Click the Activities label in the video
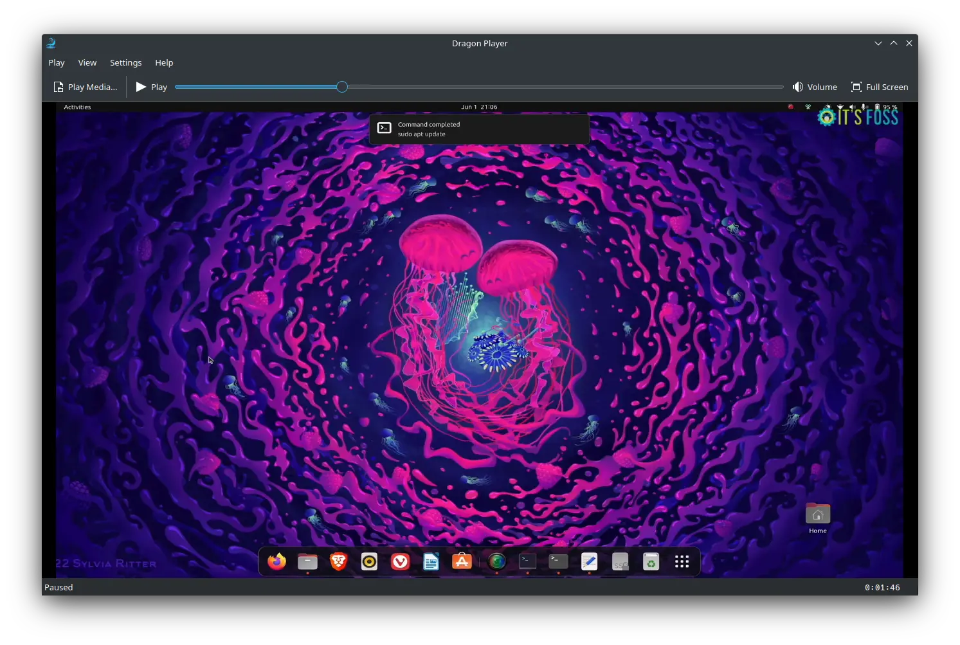960x645 pixels. click(x=77, y=107)
